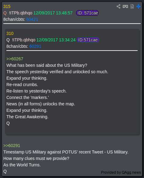Click the line 'The Great Awakening.'
This screenshot has width=144, height=178.
27,117
